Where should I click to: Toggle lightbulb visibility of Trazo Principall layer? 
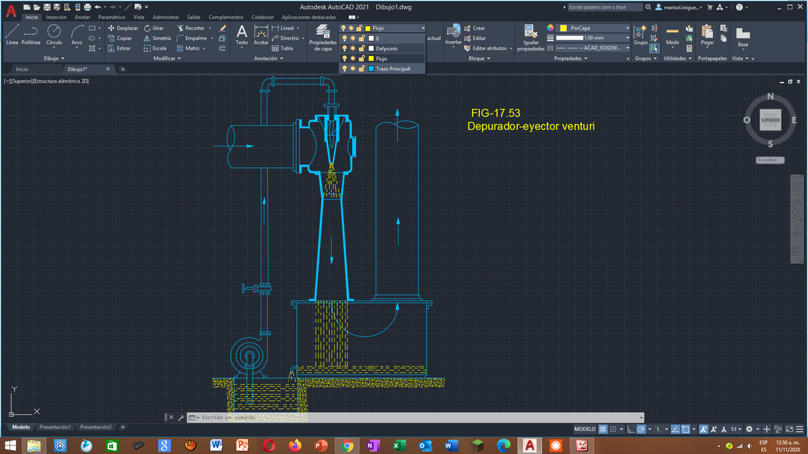344,69
